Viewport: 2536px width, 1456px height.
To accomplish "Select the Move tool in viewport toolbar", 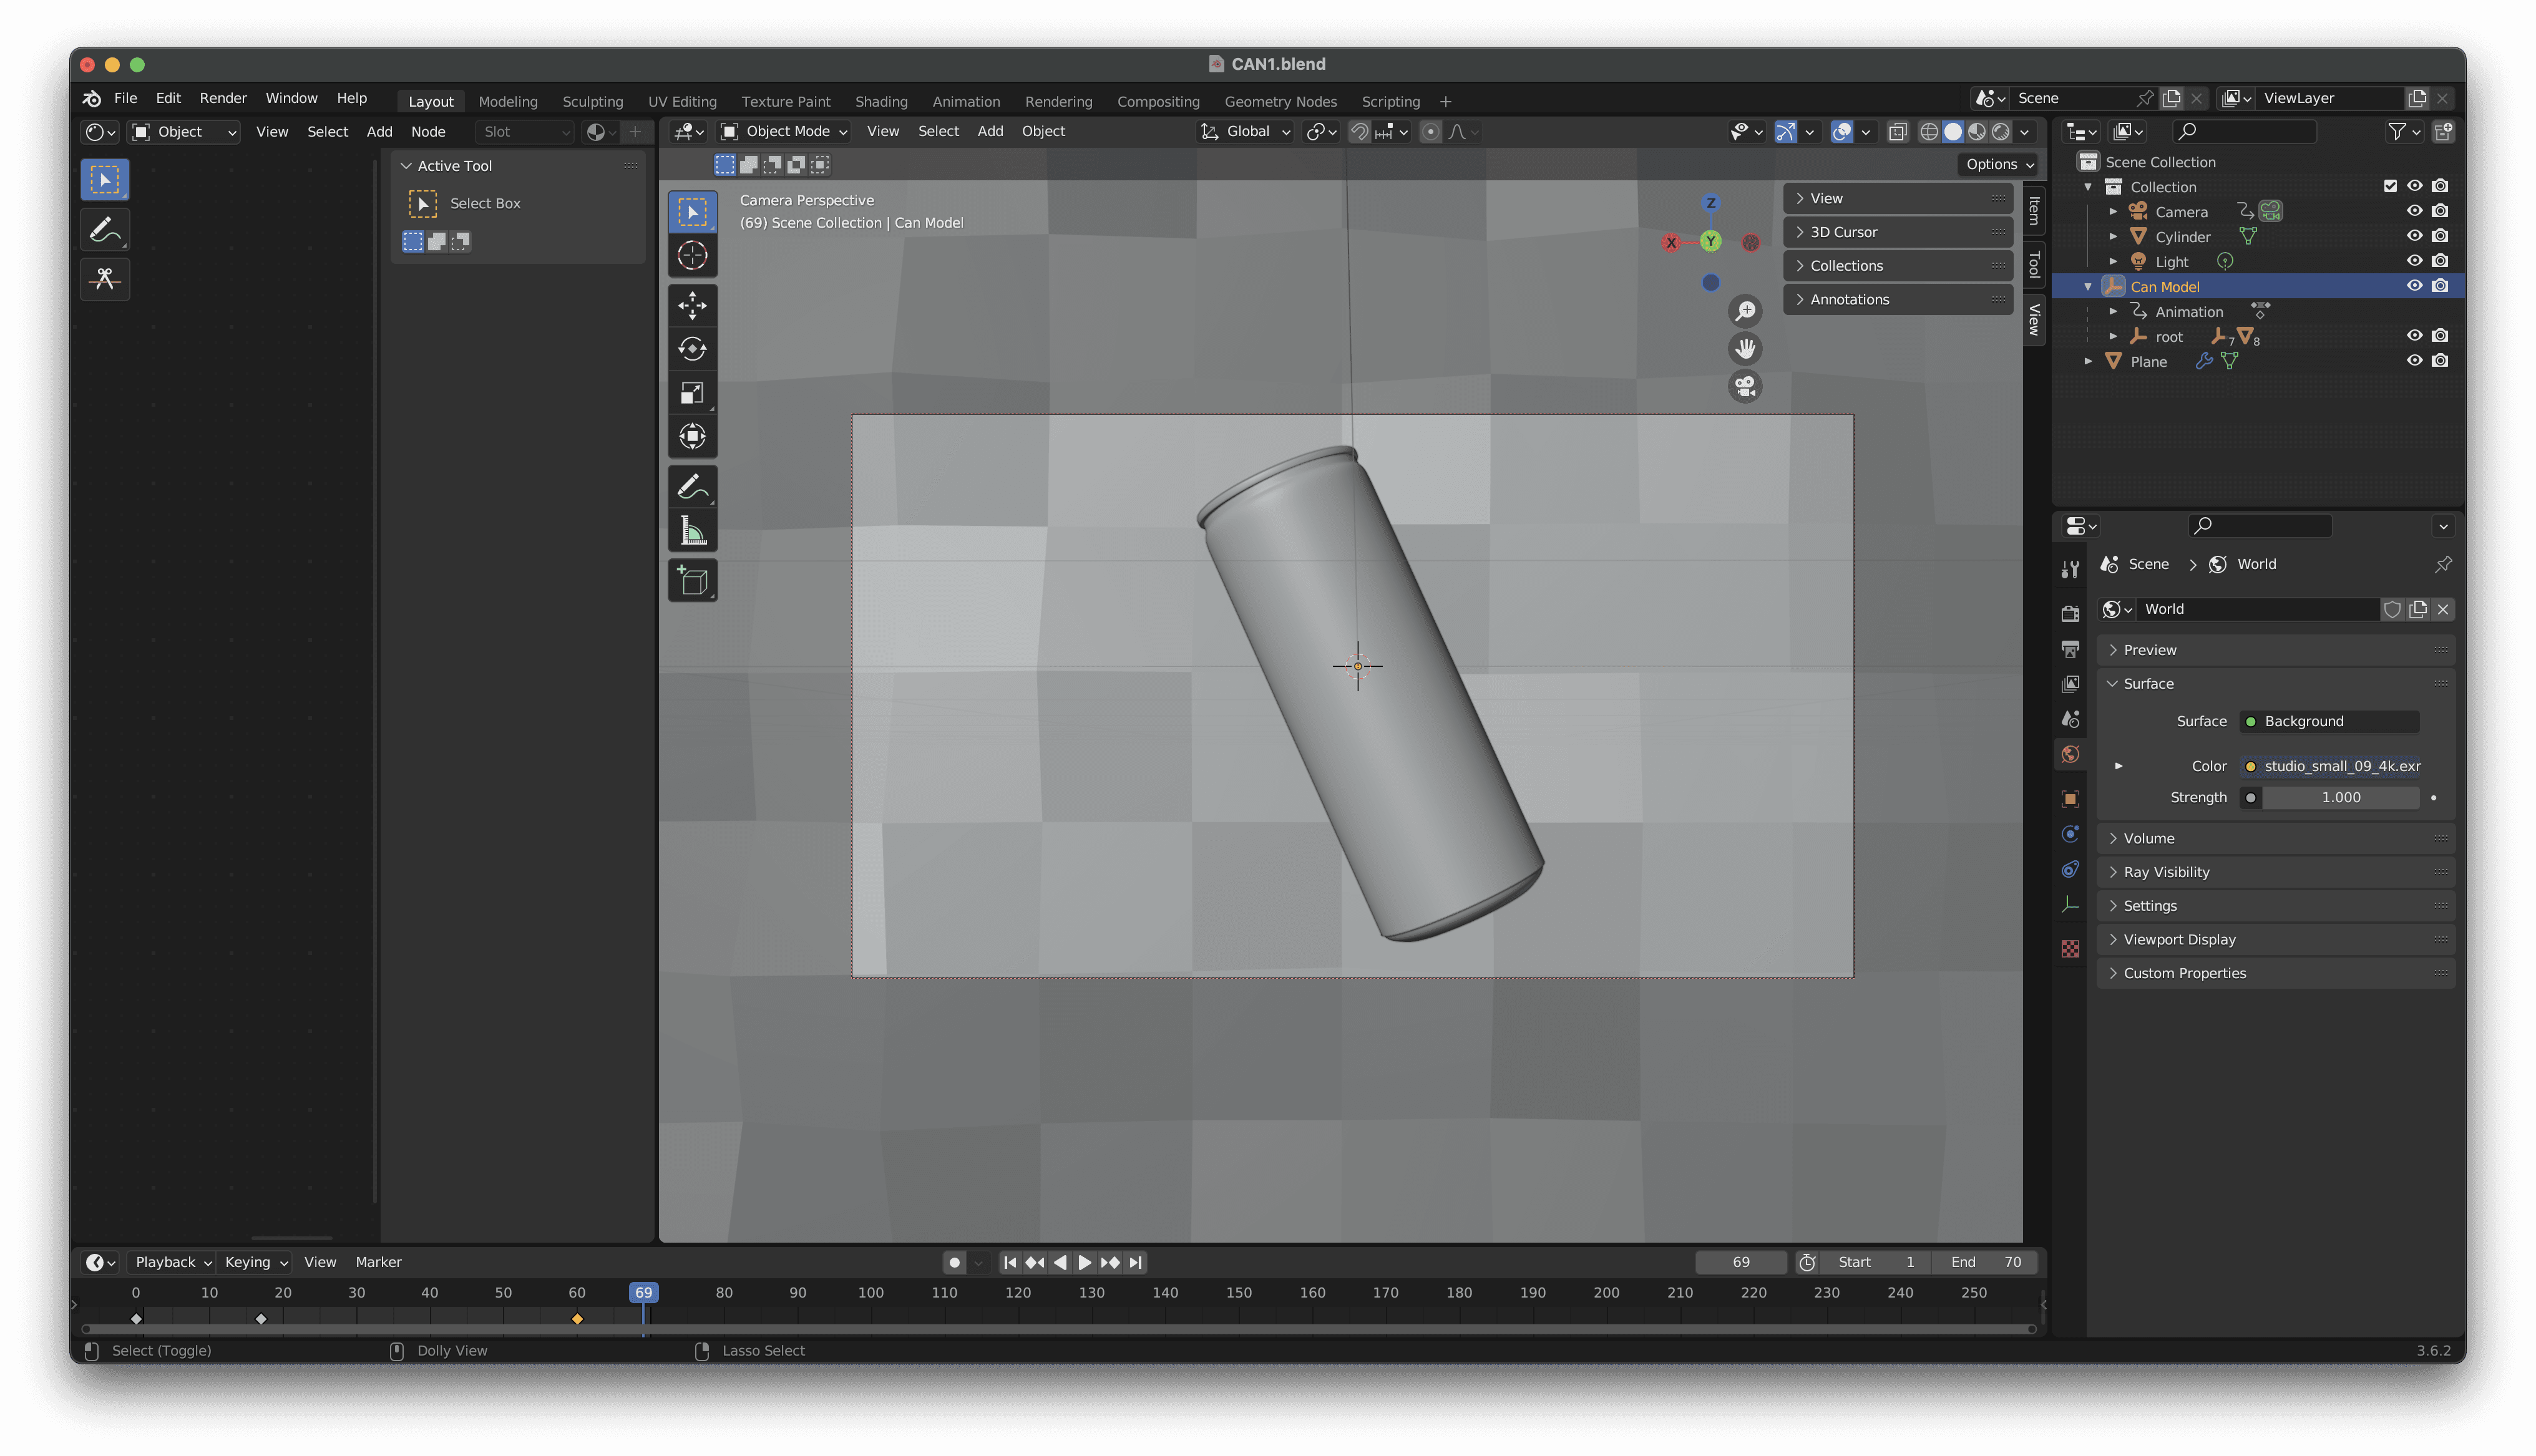I will click(692, 305).
